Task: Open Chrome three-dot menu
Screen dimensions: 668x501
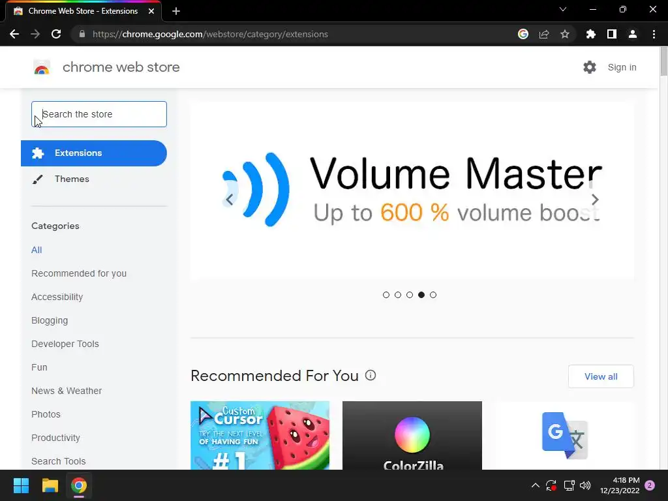Action: pos(654,34)
